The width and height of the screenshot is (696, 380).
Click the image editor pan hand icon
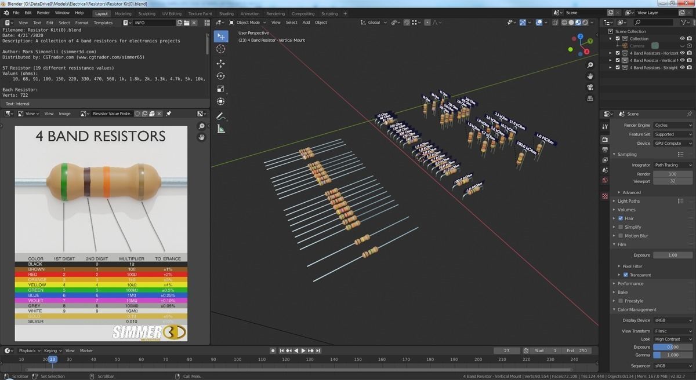[x=201, y=137]
